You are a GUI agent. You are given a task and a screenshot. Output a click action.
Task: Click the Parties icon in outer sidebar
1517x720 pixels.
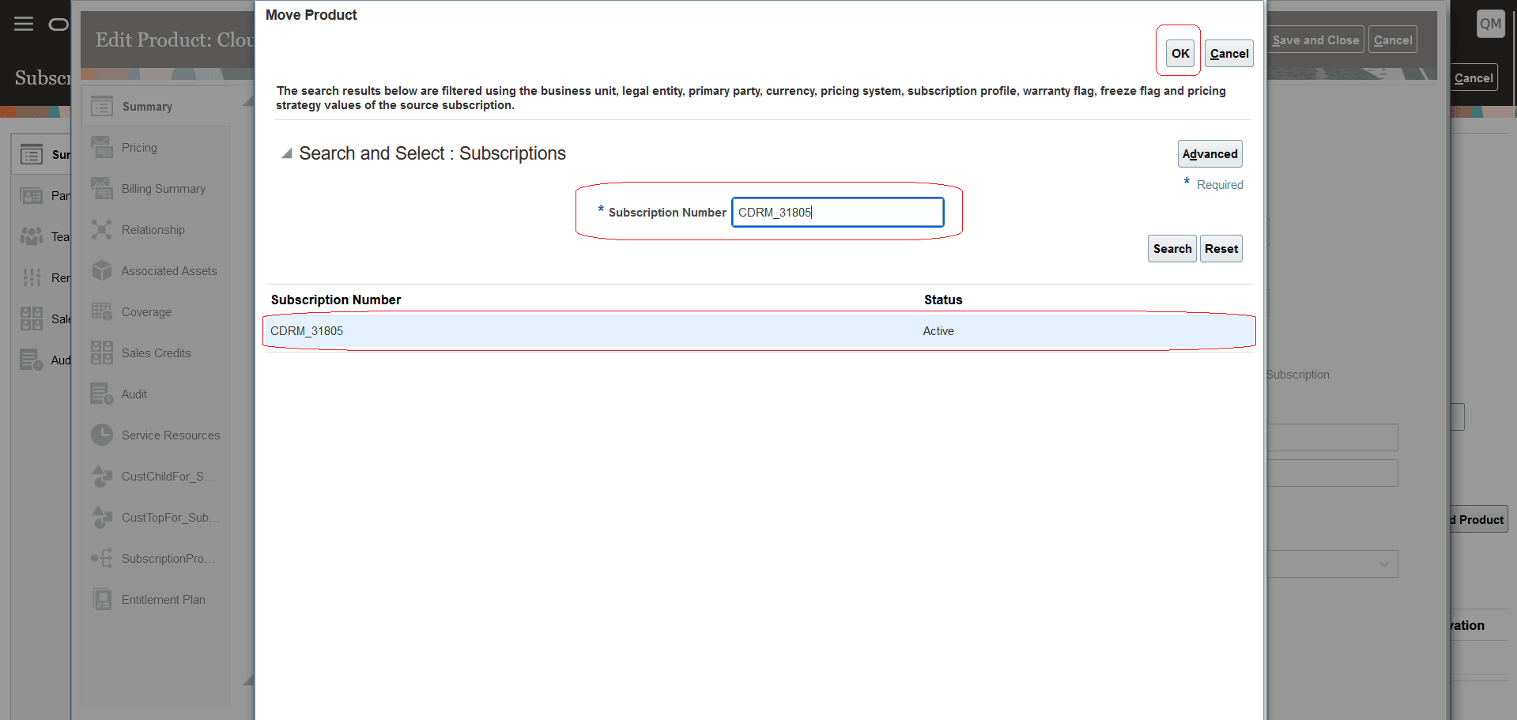(x=32, y=195)
